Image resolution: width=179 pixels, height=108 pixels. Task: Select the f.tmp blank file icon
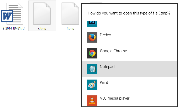(x=70, y=14)
